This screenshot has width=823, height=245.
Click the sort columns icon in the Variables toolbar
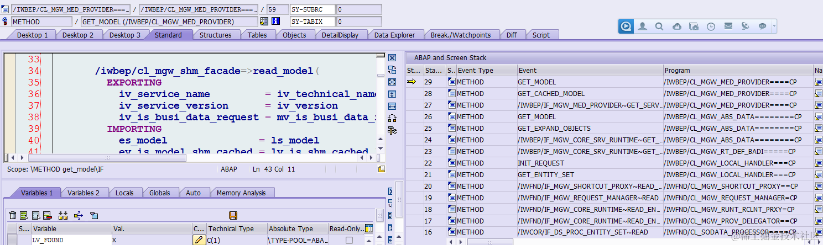pyautogui.click(x=62, y=215)
